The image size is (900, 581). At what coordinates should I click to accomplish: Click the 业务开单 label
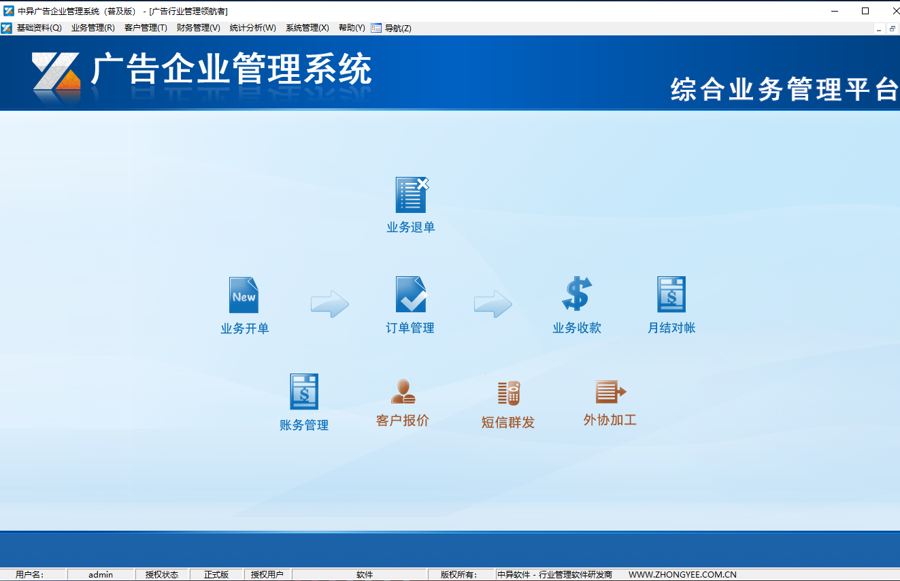(245, 329)
